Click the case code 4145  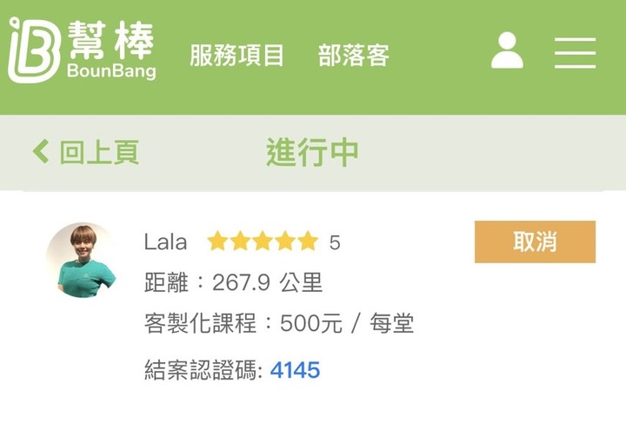click(295, 370)
